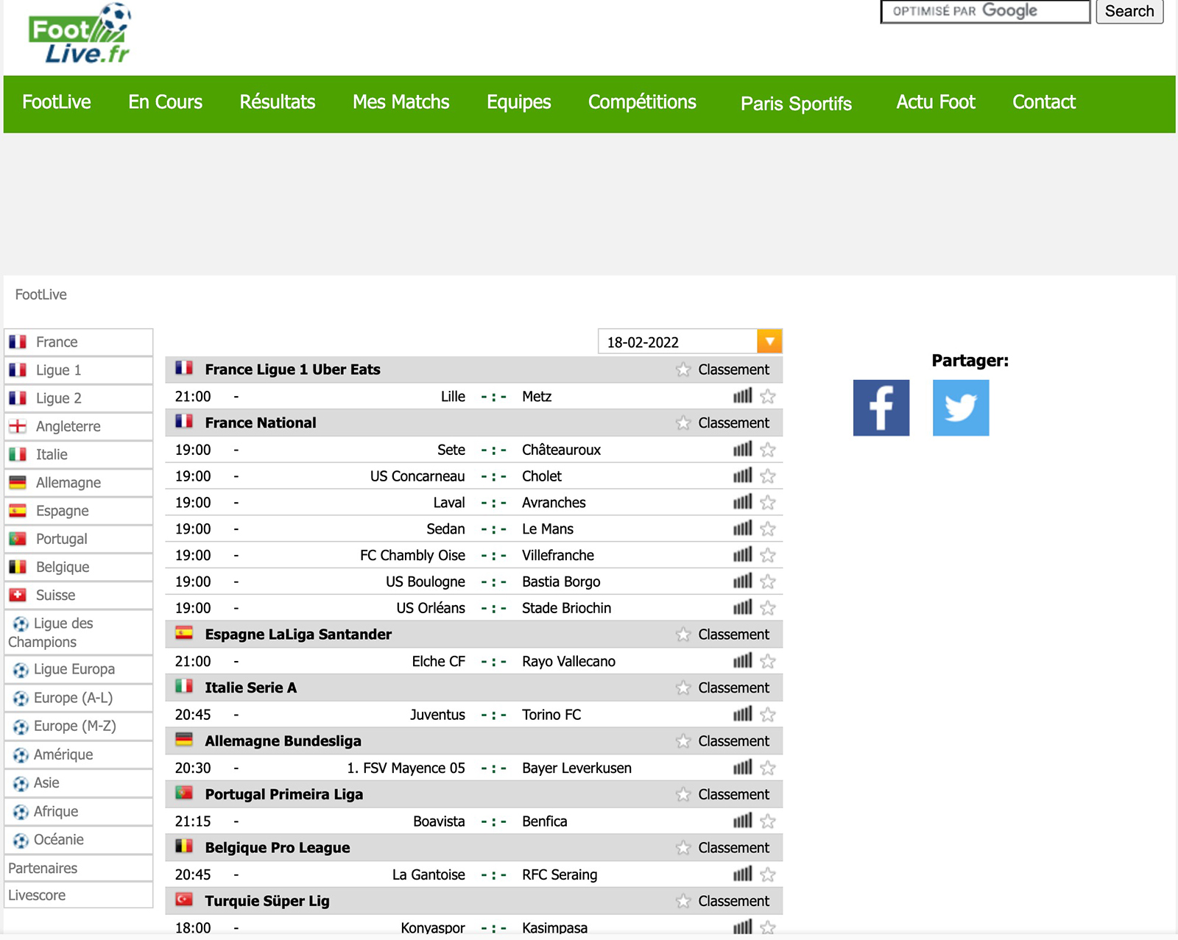
Task: Go to En Cours live matches
Action: [x=165, y=102]
